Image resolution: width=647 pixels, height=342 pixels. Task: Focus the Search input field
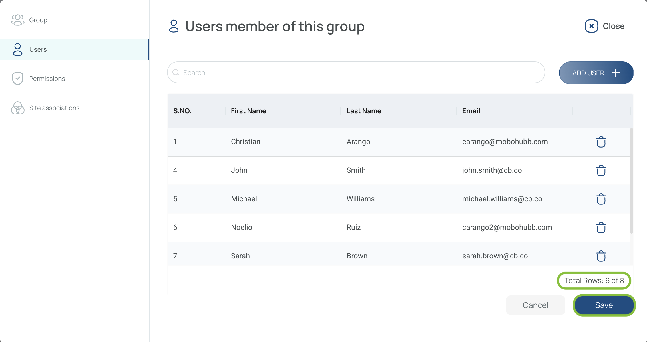[x=356, y=73]
